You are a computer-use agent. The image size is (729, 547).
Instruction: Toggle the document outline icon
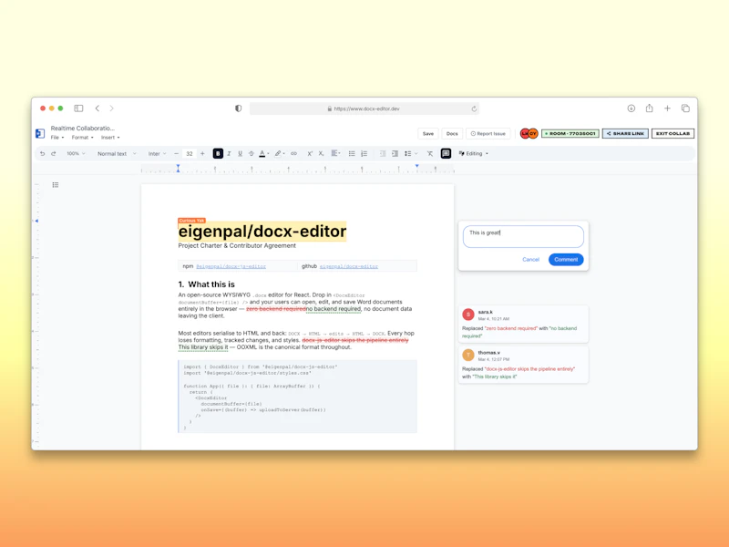pyautogui.click(x=56, y=185)
